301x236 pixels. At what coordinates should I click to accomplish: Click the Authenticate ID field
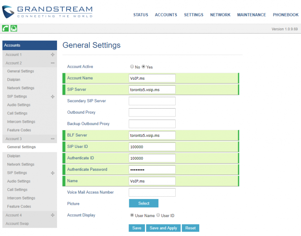152,158
